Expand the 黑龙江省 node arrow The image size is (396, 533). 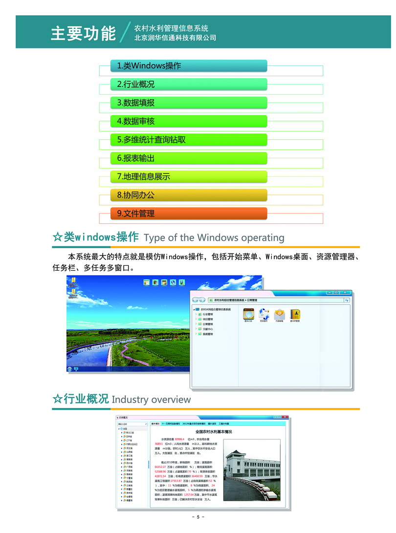[x=122, y=433]
